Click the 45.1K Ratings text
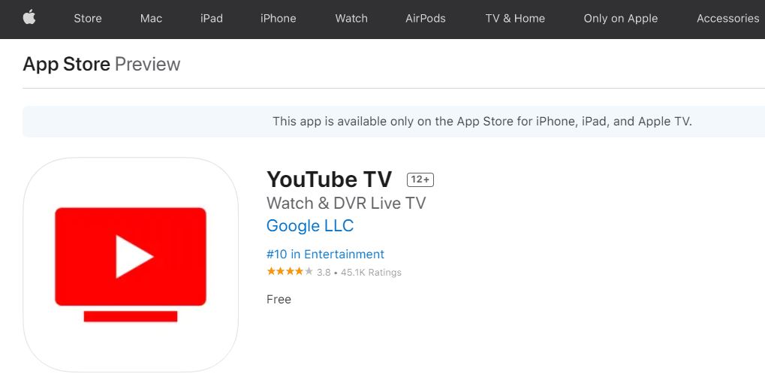Image resolution: width=765 pixels, height=377 pixels. click(371, 273)
